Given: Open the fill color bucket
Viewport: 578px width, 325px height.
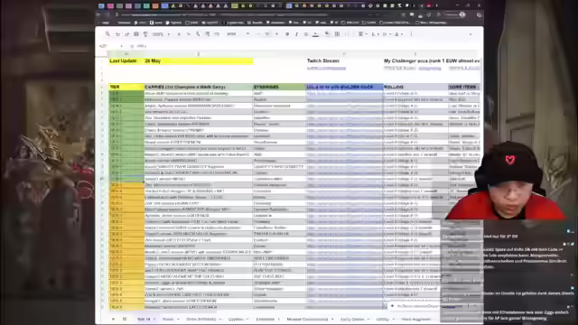Looking at the screenshot, I should tap(327, 34).
